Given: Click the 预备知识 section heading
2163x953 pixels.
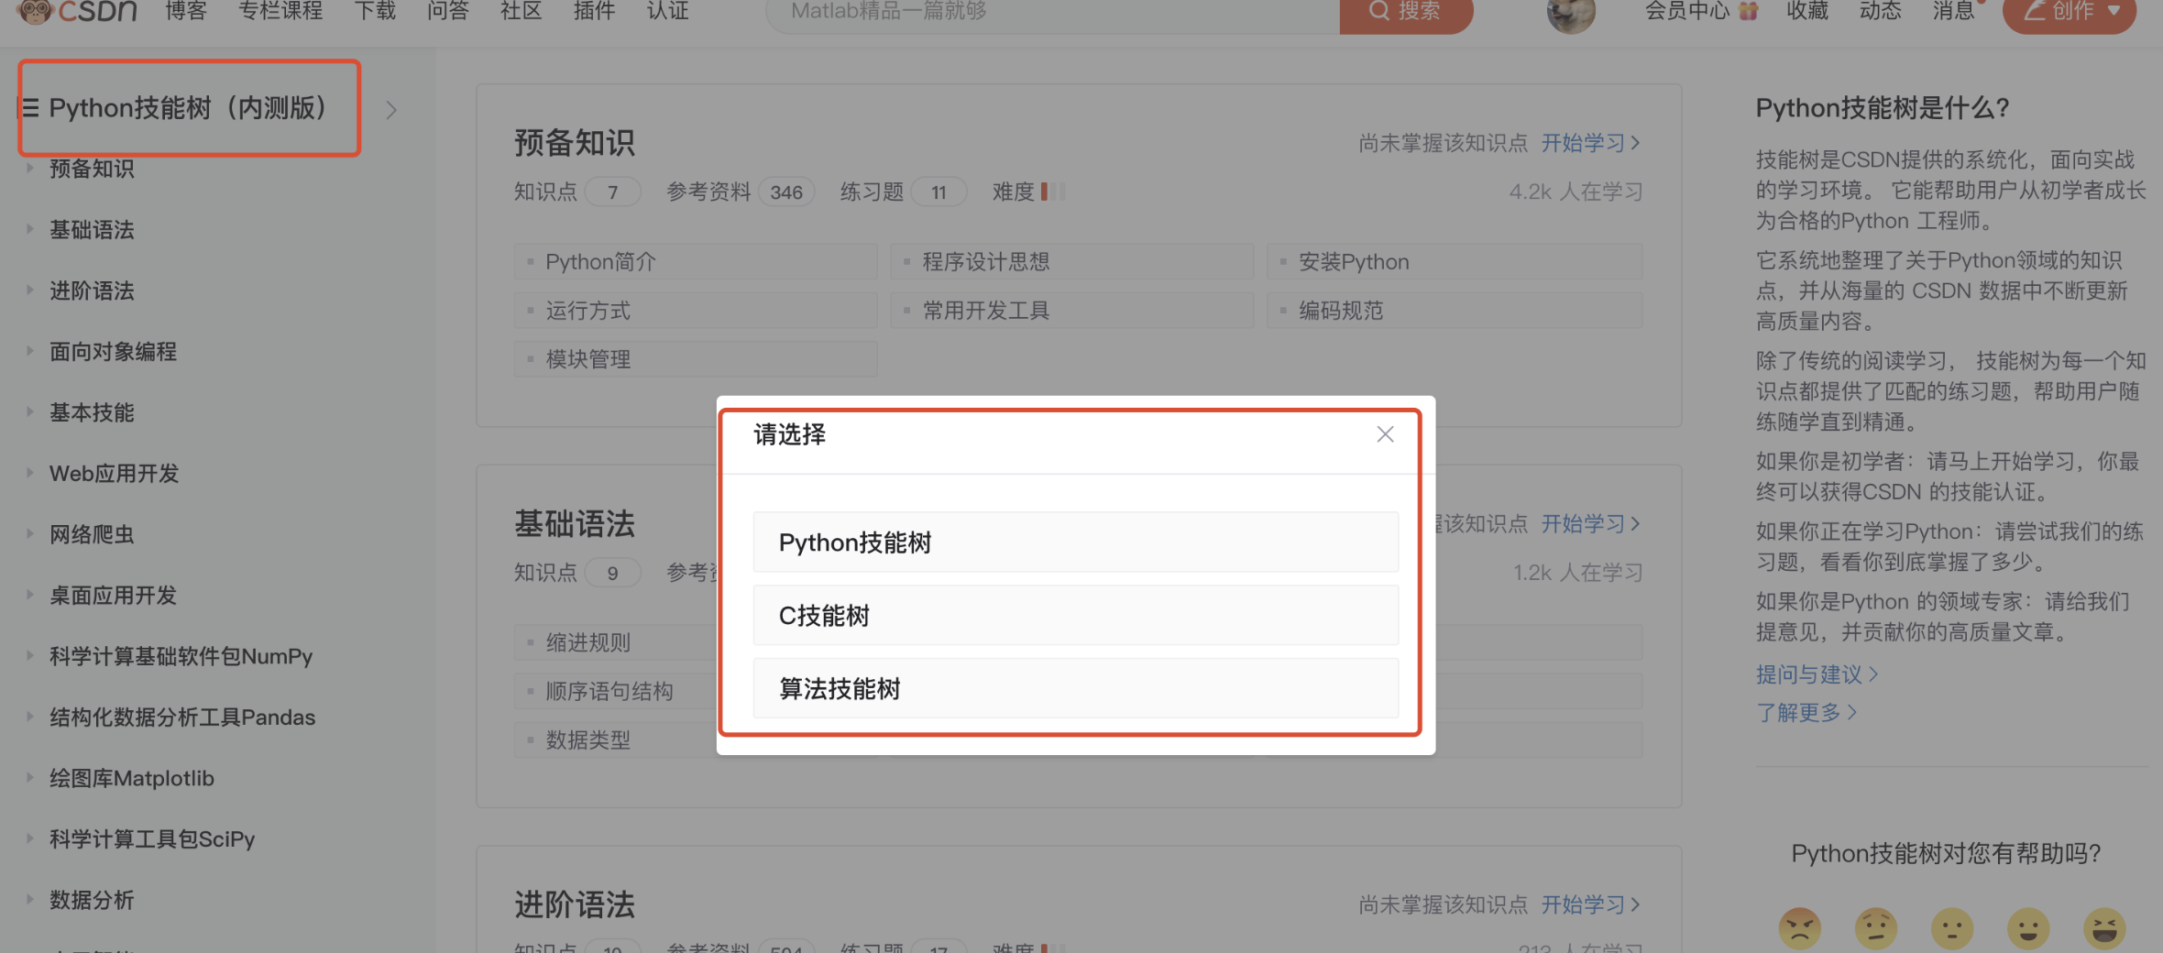Looking at the screenshot, I should [x=575, y=143].
